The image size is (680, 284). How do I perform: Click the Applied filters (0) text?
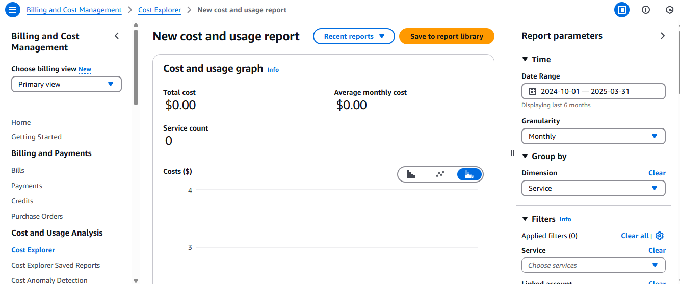(x=550, y=236)
